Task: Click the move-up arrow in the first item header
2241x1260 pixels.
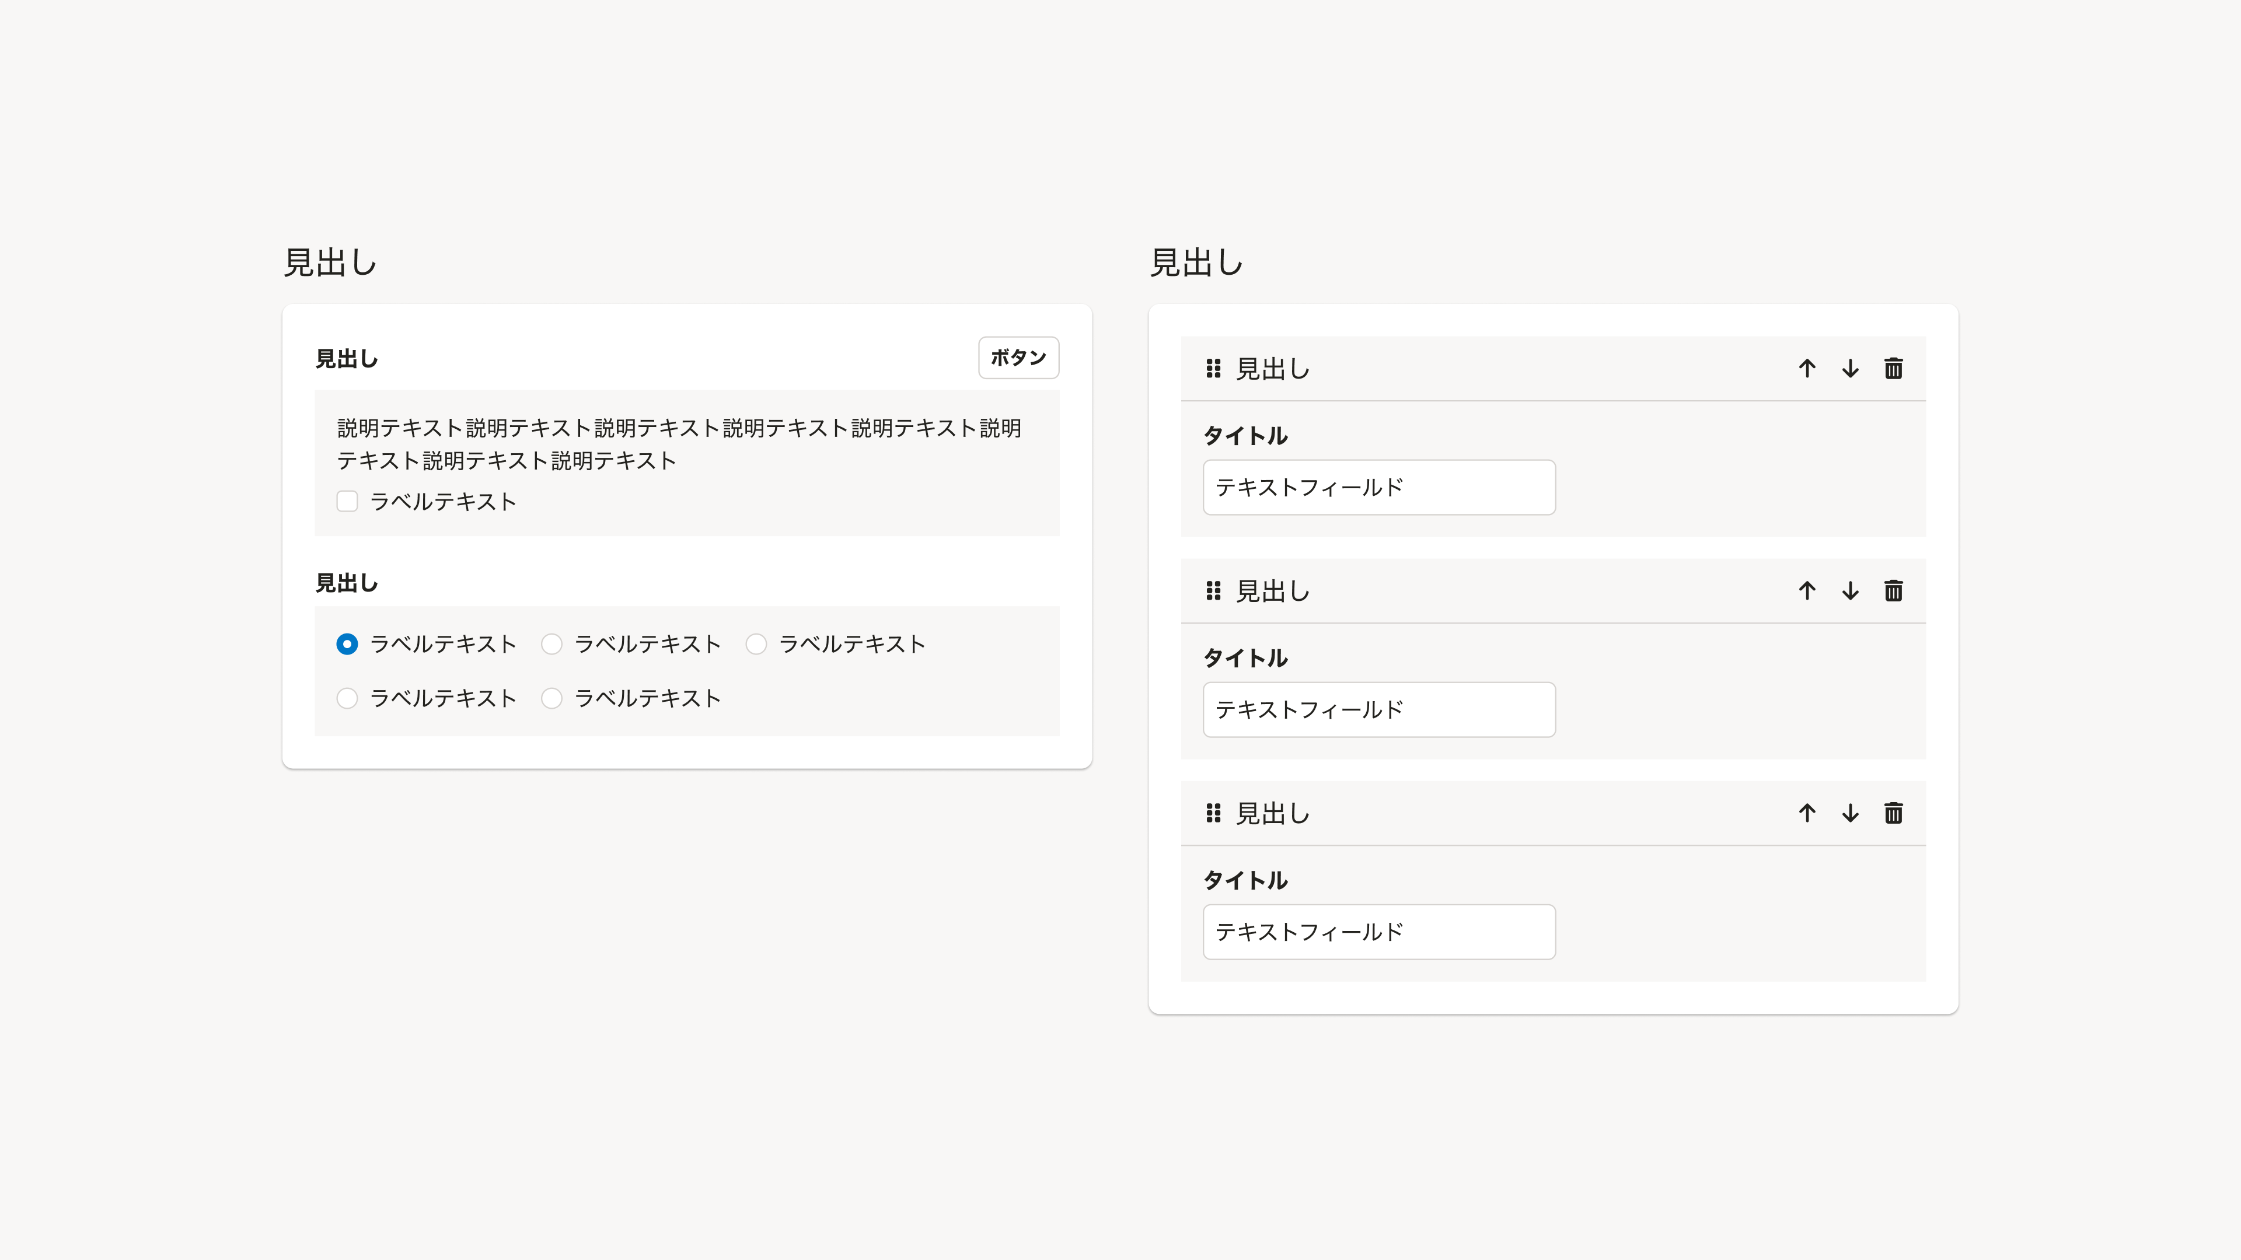Action: click(x=1807, y=369)
